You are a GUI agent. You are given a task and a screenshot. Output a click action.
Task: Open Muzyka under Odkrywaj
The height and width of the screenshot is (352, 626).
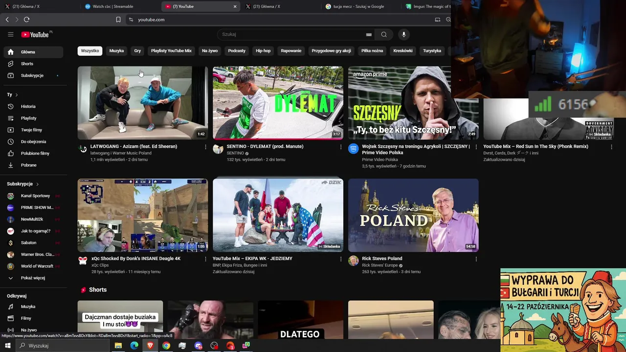[33, 307]
